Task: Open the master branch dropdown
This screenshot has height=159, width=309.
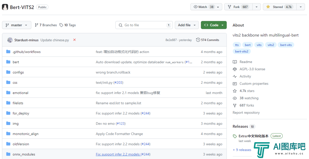Action: click(17, 25)
